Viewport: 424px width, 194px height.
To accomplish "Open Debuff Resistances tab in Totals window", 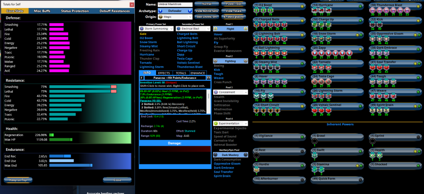I will click(x=114, y=11).
